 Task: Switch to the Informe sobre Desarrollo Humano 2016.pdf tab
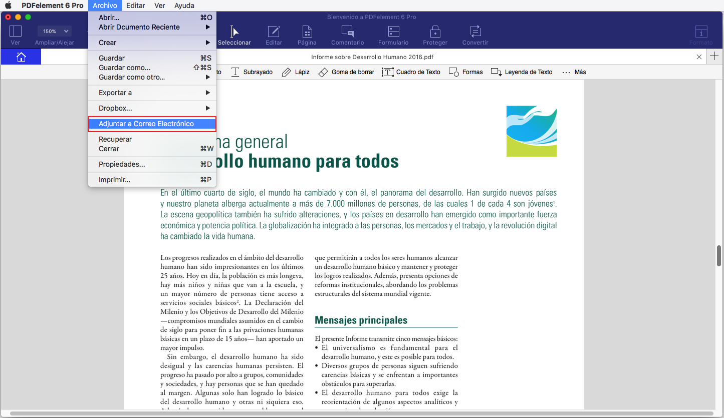pos(372,57)
